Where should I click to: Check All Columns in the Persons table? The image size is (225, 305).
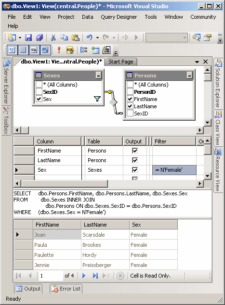130,84
